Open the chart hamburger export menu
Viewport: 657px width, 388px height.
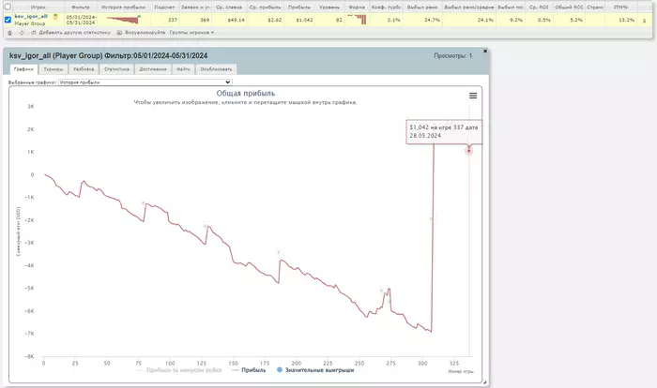(473, 96)
